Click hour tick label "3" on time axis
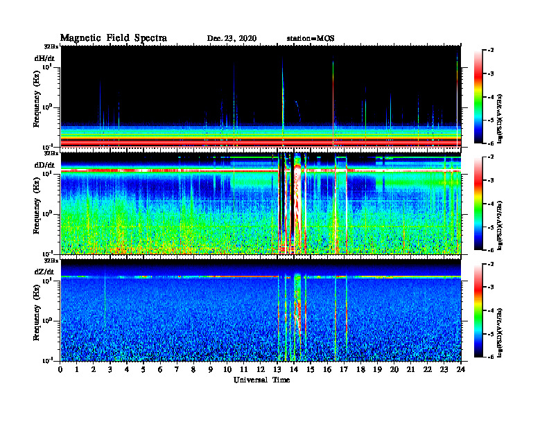Image resolution: width=549 pixels, height=424 pixels. point(110,370)
